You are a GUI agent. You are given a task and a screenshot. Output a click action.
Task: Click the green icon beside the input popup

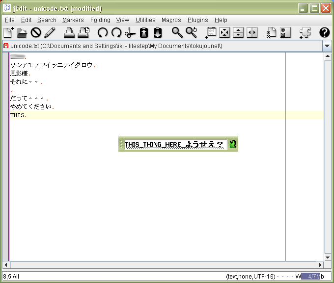click(x=233, y=144)
